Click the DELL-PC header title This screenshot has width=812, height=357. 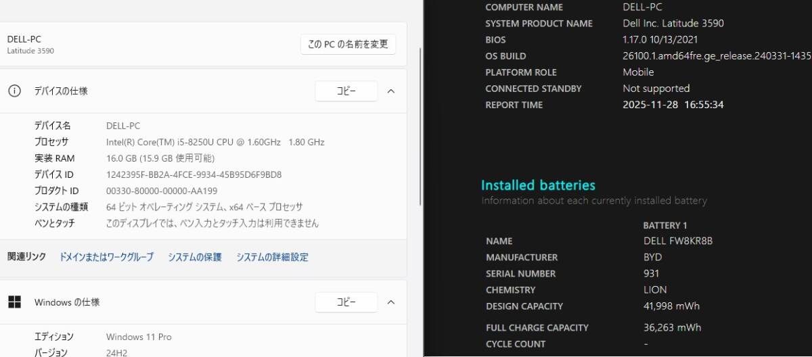click(24, 39)
